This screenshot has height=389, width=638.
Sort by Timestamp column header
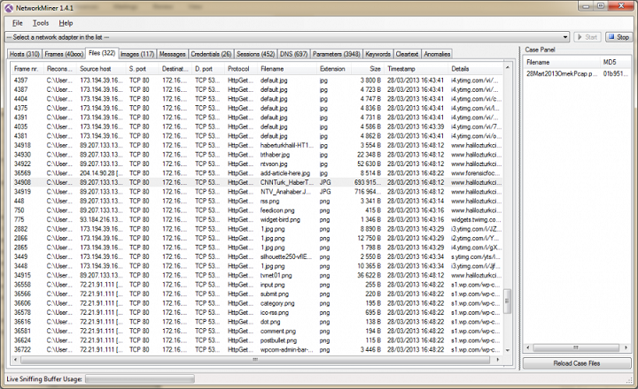click(x=416, y=69)
